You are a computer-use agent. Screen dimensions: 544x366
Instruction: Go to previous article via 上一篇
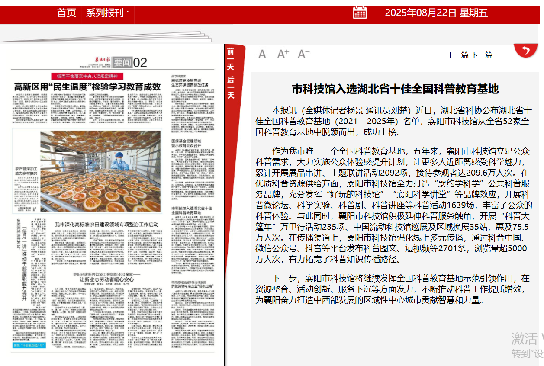point(457,55)
